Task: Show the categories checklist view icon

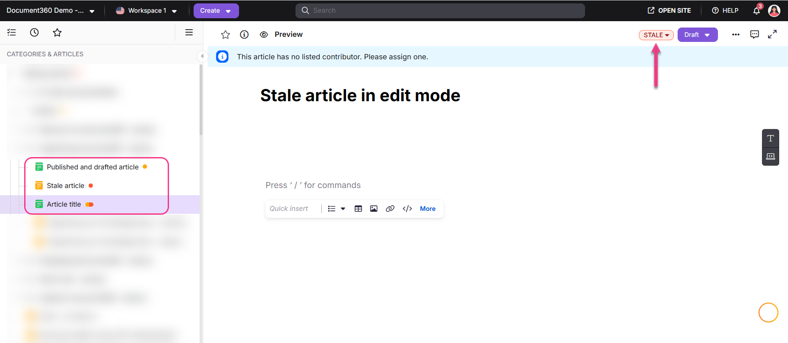Action: coord(11,32)
